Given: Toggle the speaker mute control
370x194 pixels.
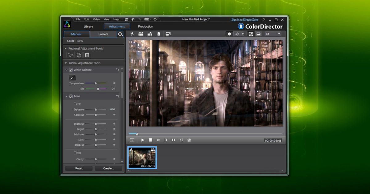Looking at the screenshot, I should 182,140.
